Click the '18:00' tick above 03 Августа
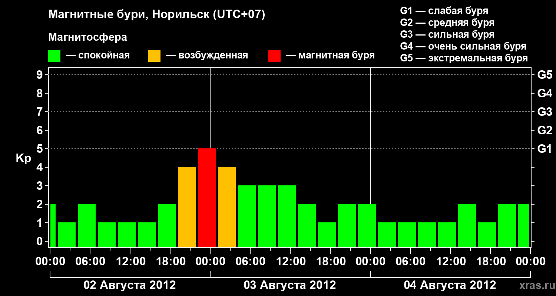 pos(330,262)
